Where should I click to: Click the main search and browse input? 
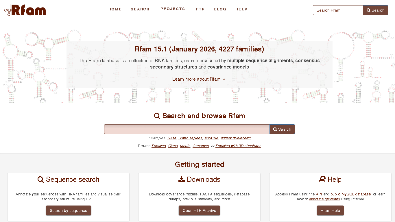(187, 129)
